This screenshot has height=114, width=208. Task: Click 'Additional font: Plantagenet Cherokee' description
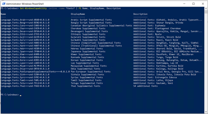[157, 29]
